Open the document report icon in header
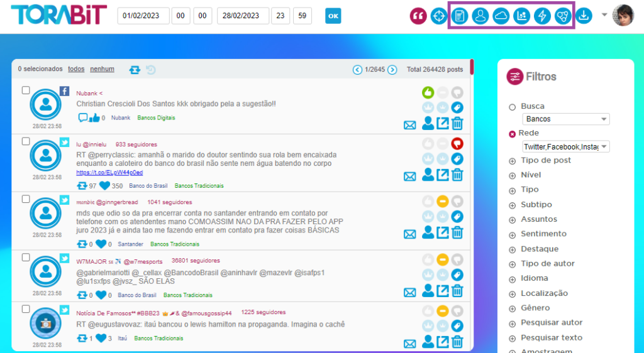The width and height of the screenshot is (644, 353). (x=460, y=16)
